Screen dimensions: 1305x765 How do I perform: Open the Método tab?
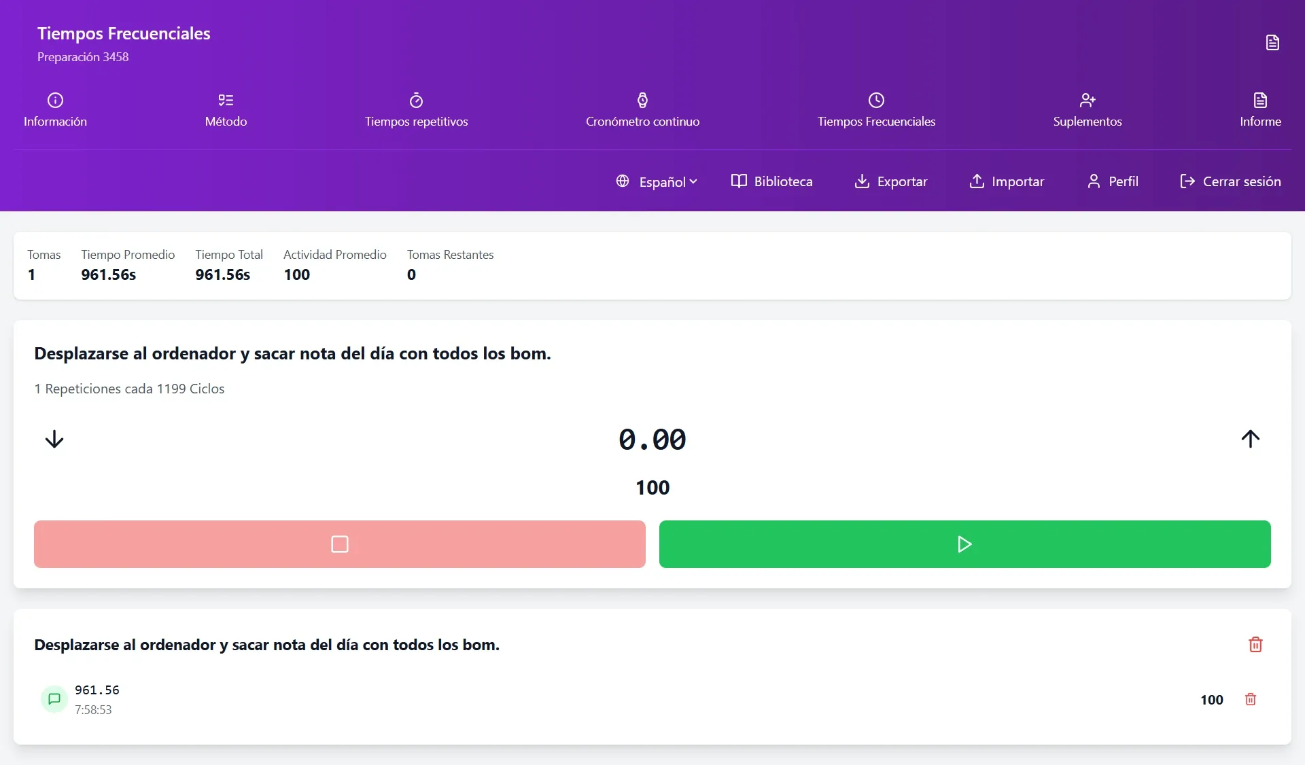pos(226,110)
